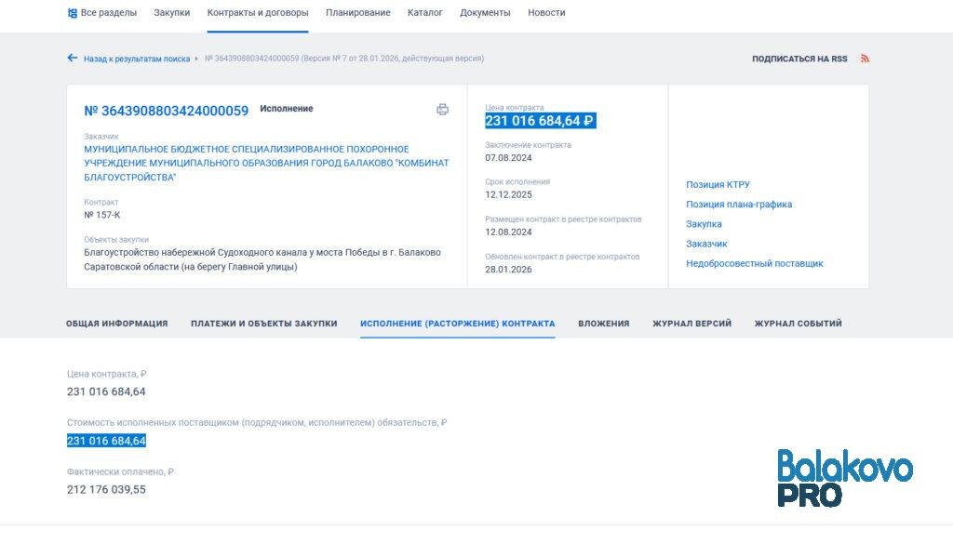953x557 pixels.
Task: Switch to ВЛОЖЕНИЯ tab
Action: pos(603,324)
